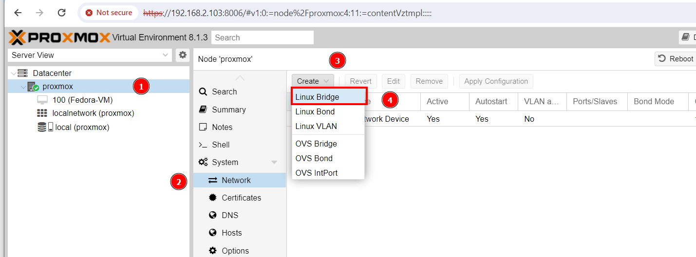Click the Not secure warning icon

point(89,13)
